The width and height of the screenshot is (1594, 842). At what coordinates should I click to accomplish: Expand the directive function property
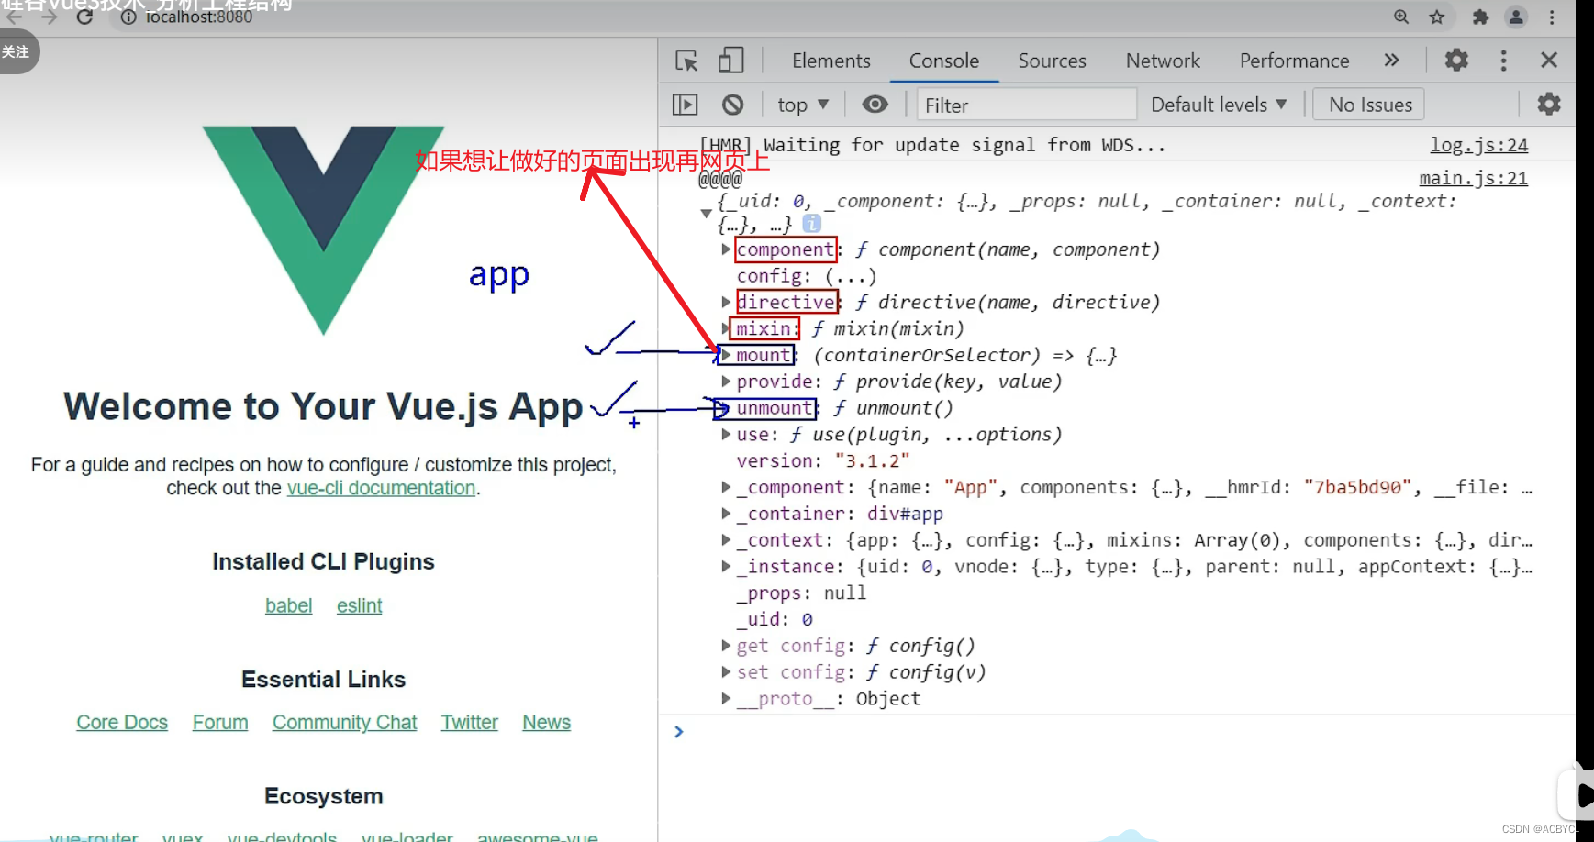[726, 302]
